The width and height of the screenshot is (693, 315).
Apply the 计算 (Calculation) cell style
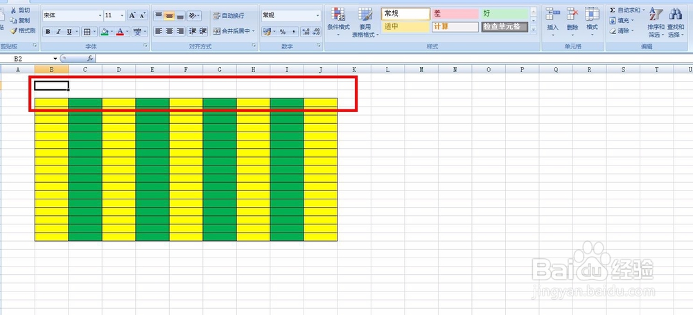[x=455, y=27]
